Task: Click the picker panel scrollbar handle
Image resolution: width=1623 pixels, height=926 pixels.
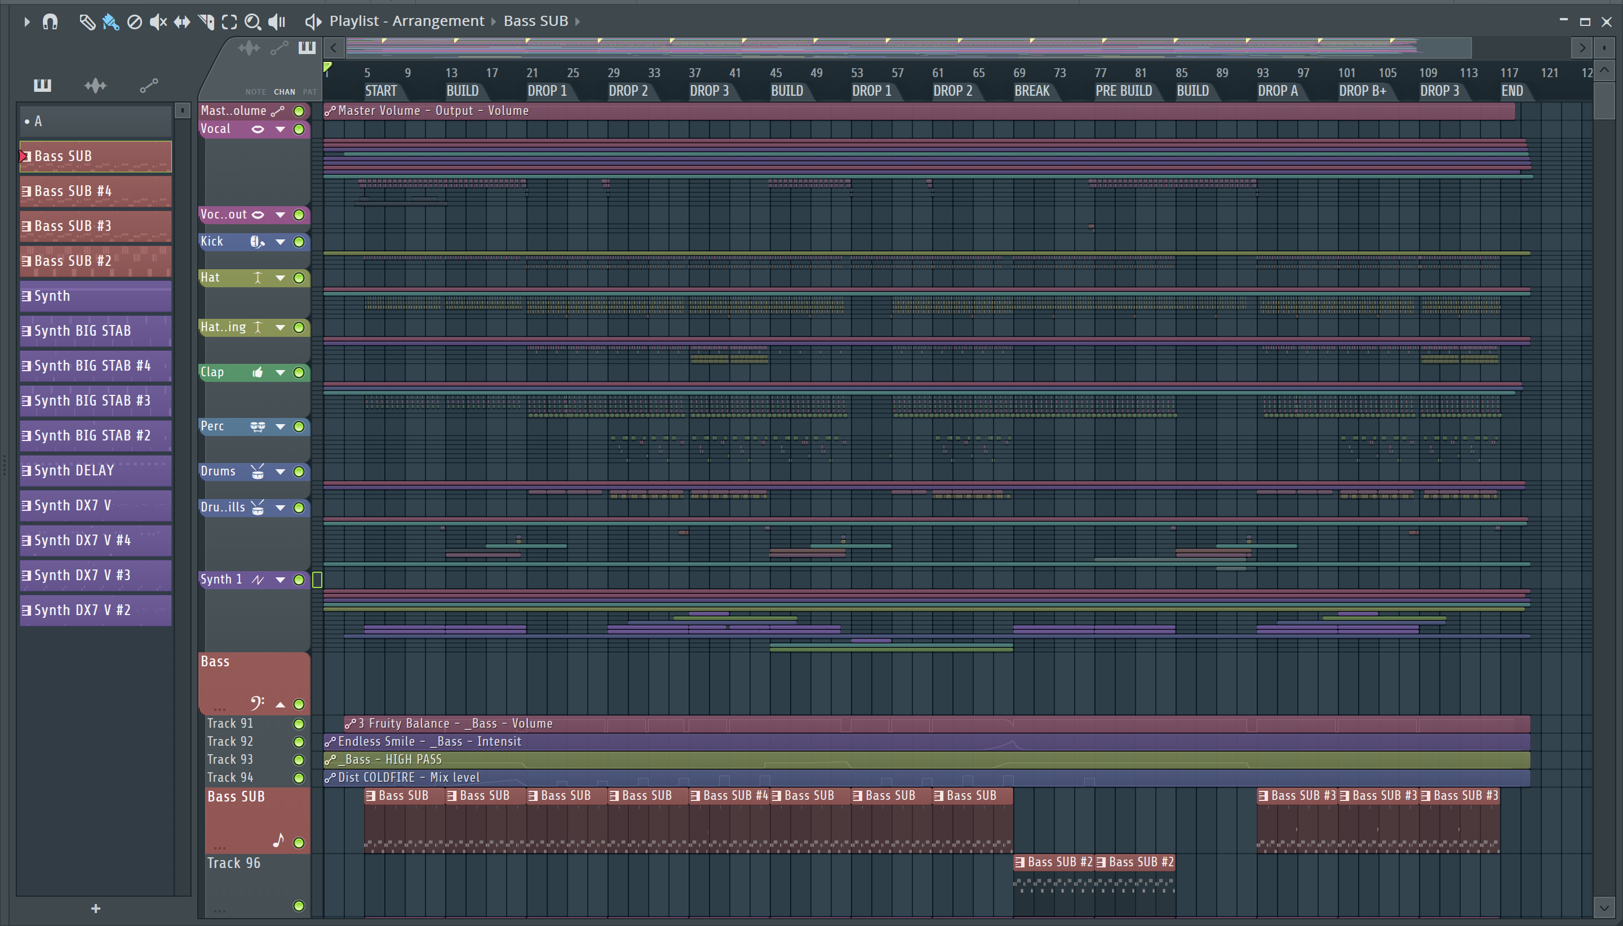Action: point(182,110)
